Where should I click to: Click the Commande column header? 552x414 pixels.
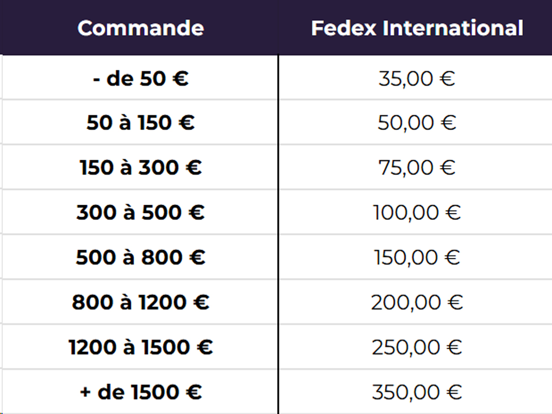tap(140, 28)
